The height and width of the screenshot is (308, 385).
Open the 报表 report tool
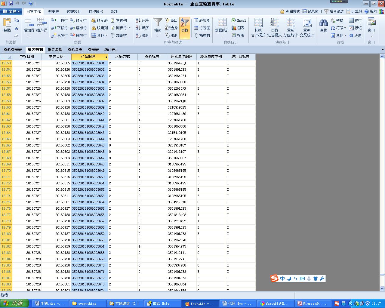coord(238,35)
